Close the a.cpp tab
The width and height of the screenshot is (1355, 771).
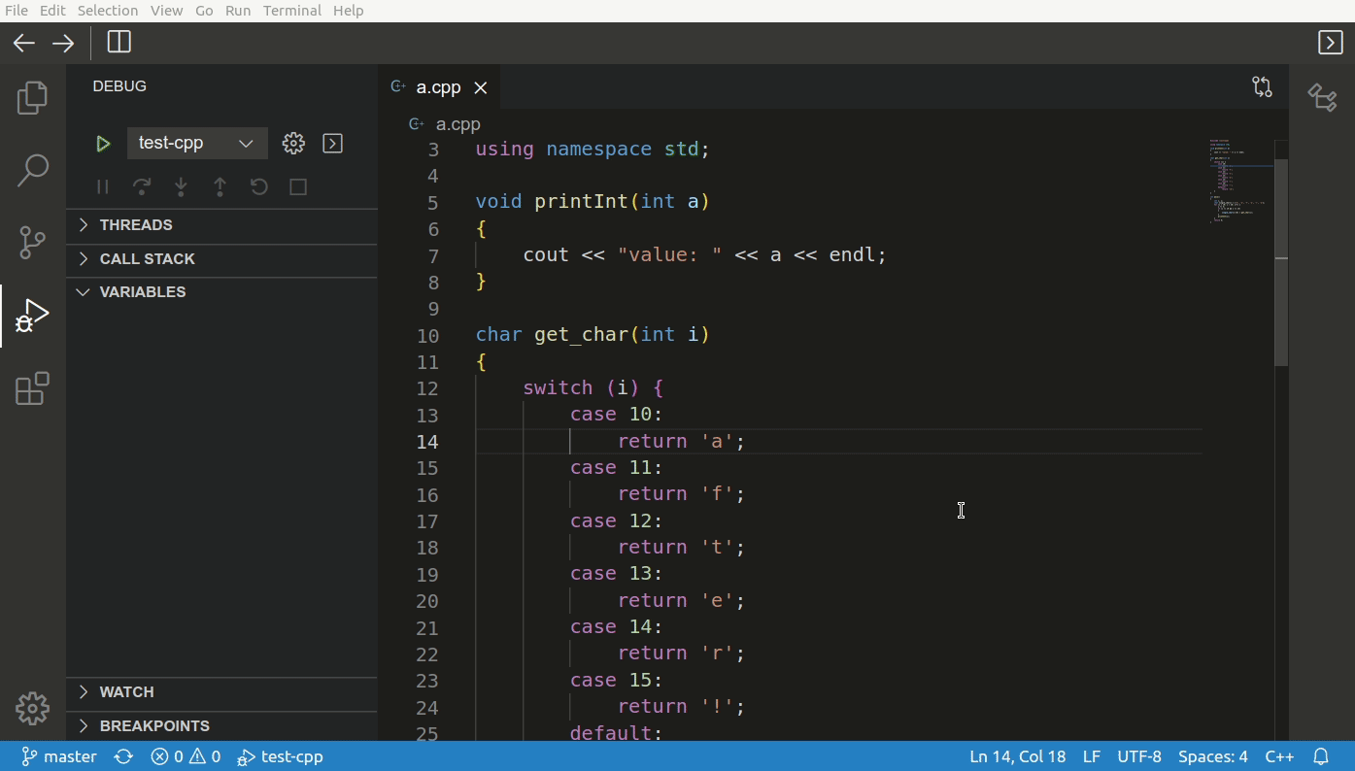480,87
